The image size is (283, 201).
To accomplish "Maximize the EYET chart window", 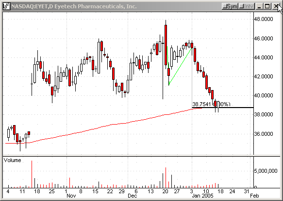I will point(267,6).
